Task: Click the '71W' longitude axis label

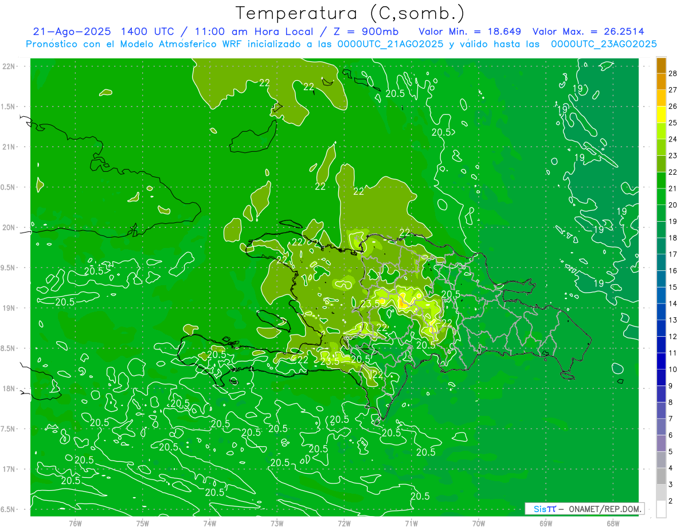Action: pos(411,523)
